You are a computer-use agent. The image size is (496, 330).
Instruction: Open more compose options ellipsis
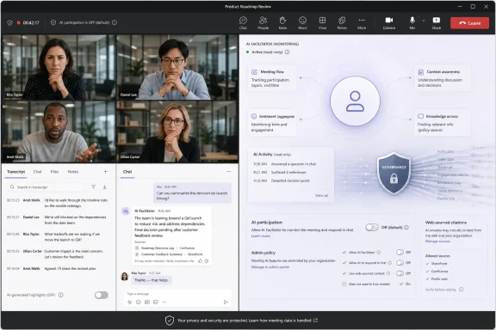pyautogui.click(x=164, y=302)
